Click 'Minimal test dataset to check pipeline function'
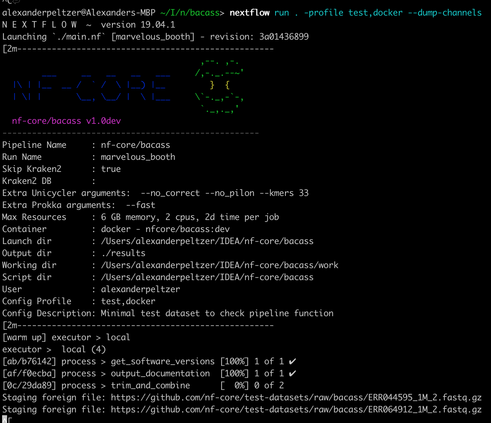Screen dimensions: 491x423 pyautogui.click(x=217, y=313)
